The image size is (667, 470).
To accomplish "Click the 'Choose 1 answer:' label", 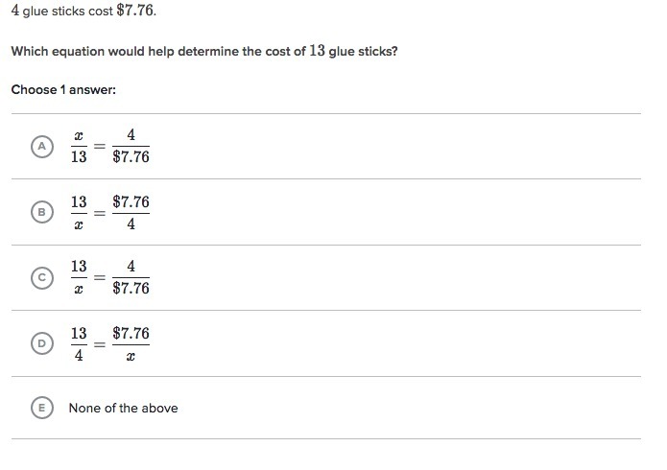I will pos(63,89).
